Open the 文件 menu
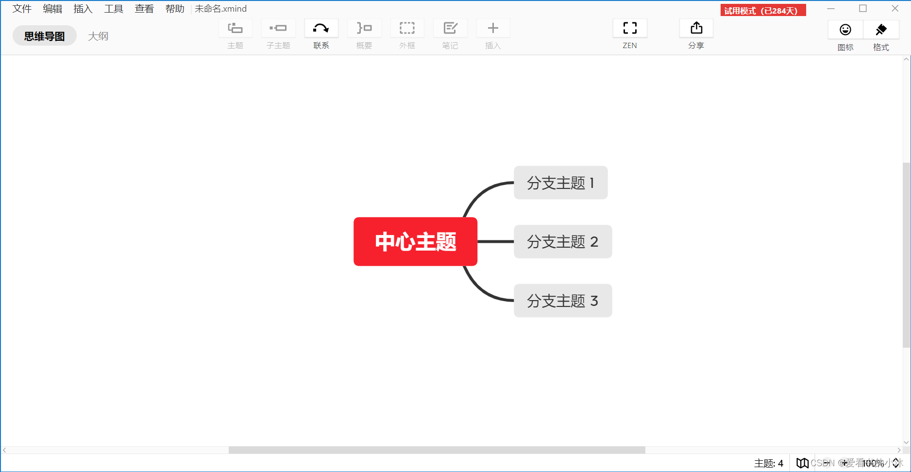This screenshot has width=911, height=472. click(22, 9)
